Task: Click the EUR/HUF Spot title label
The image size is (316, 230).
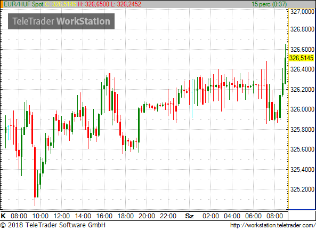Action: click(24, 4)
